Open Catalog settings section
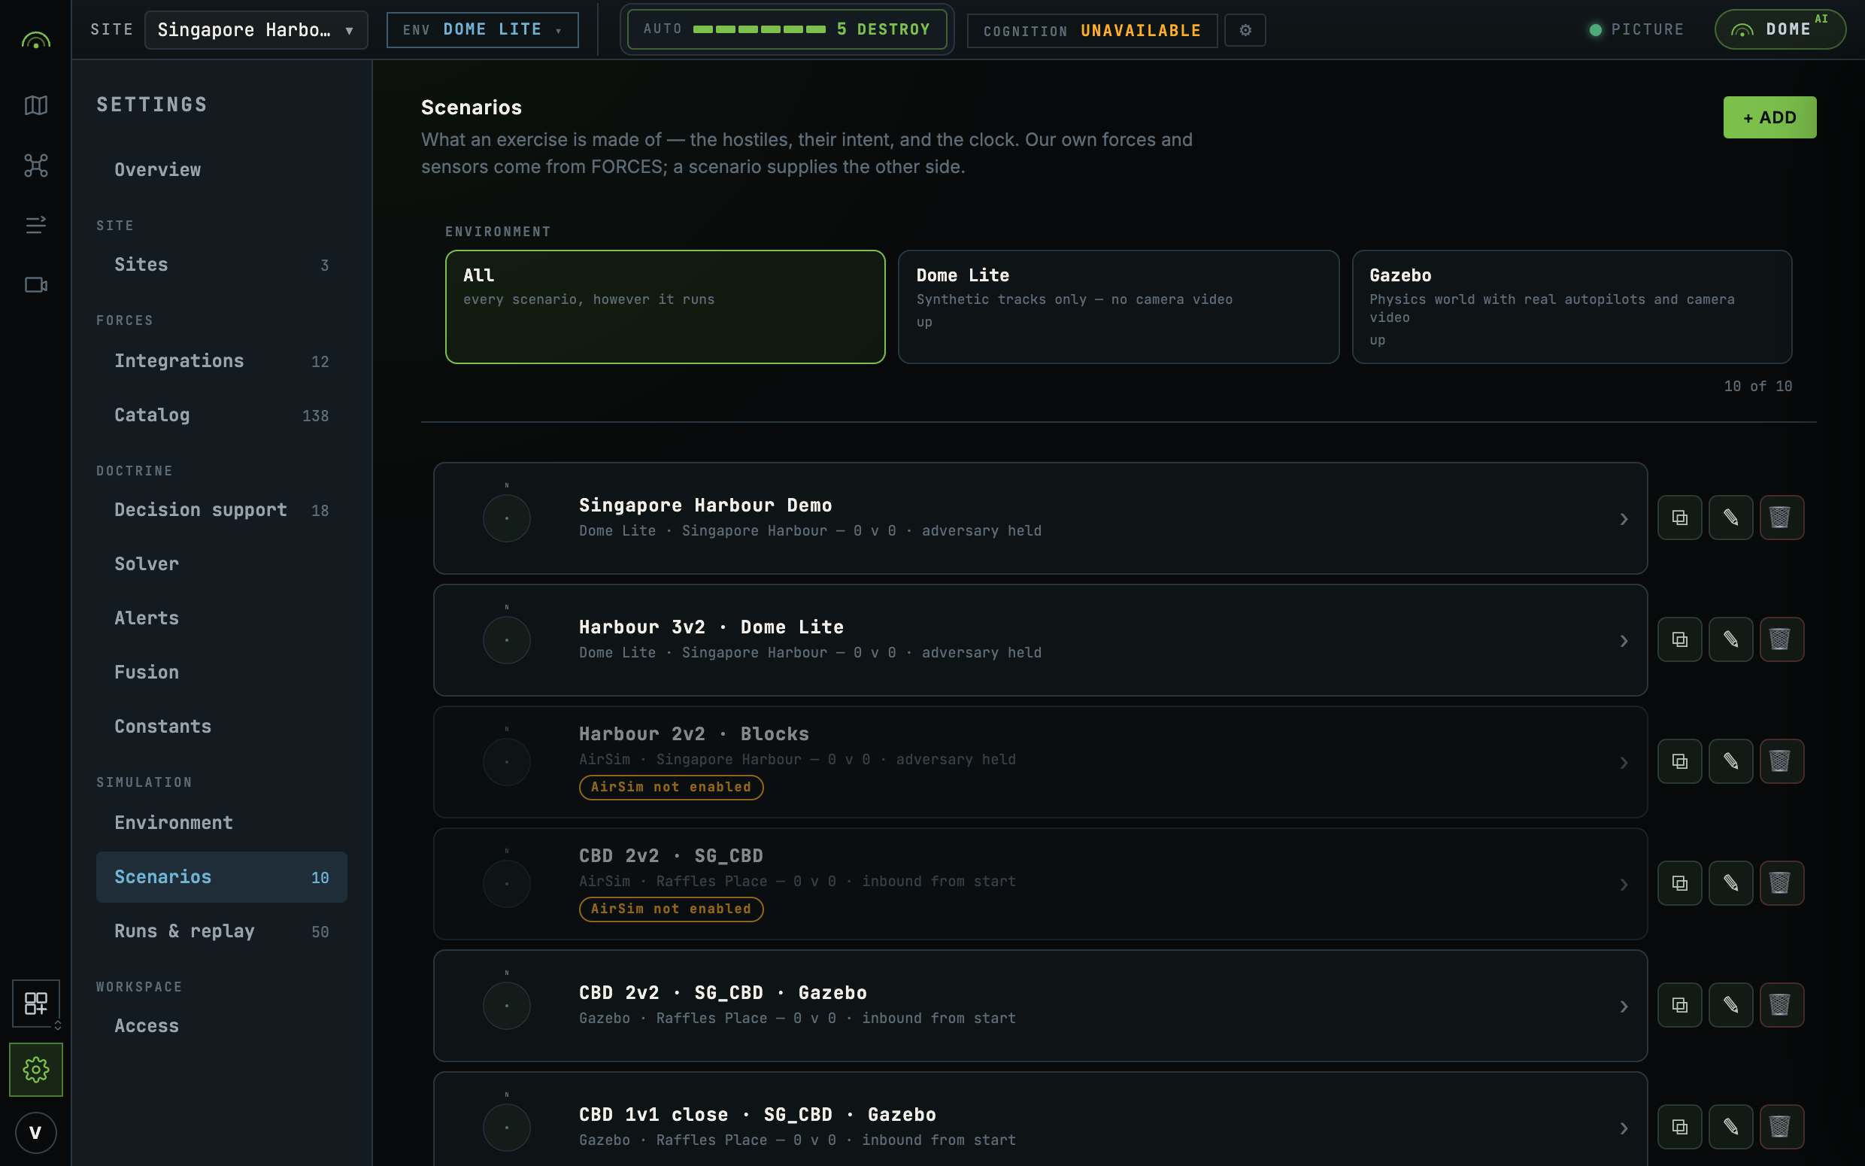The width and height of the screenshot is (1865, 1166). (221, 415)
